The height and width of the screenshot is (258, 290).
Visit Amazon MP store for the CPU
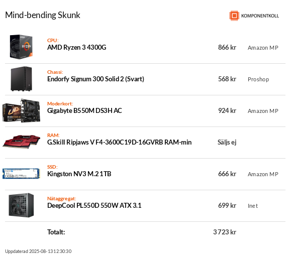(x=263, y=48)
